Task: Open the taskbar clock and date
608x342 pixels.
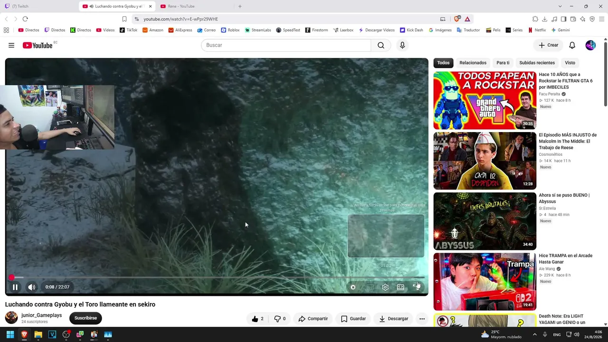Action: click(x=594, y=334)
